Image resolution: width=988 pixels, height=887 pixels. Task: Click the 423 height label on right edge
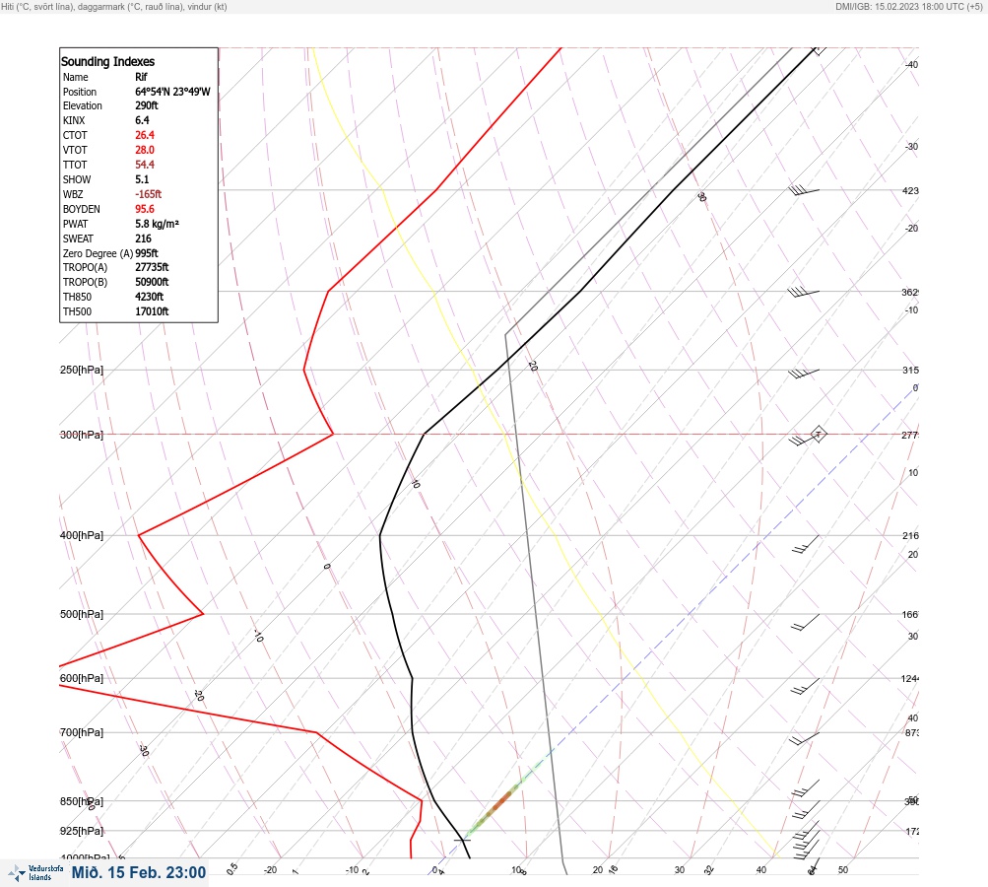click(910, 190)
